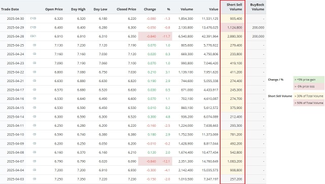This screenshot has height=184, width=325.
Task: Click the Value column header
Action: [x=213, y=9]
